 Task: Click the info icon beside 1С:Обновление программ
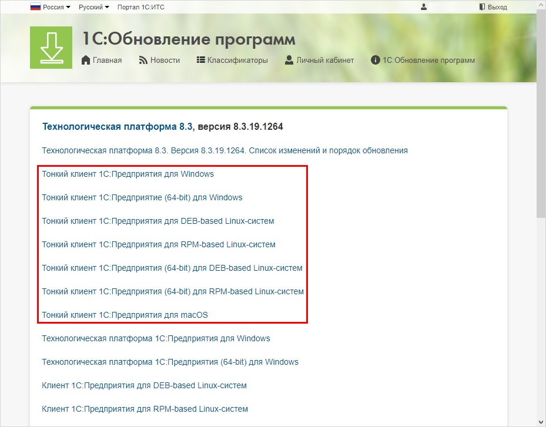375,60
